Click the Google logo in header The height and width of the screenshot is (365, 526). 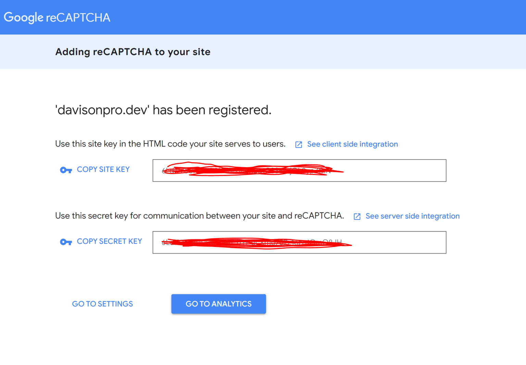(x=24, y=17)
